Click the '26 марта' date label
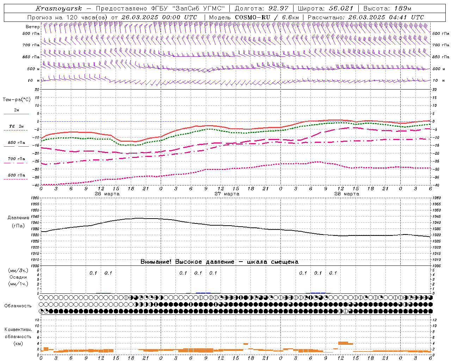Image resolution: width=451 pixels, height=361 pixels. pyautogui.click(x=107, y=194)
